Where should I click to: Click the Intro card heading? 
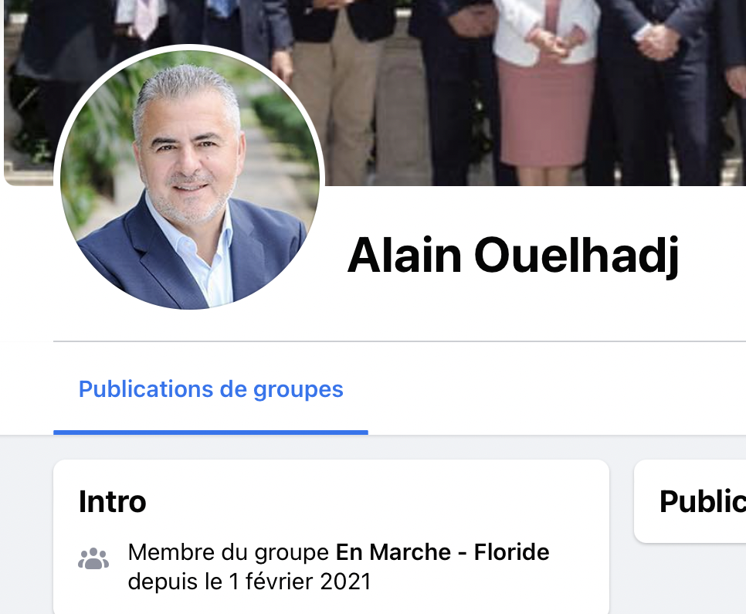pos(112,502)
